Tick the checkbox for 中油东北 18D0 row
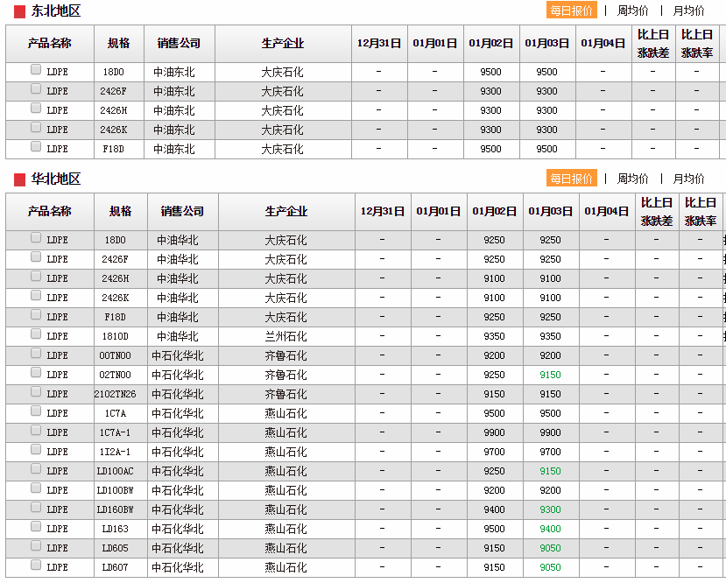 pyautogui.click(x=36, y=69)
